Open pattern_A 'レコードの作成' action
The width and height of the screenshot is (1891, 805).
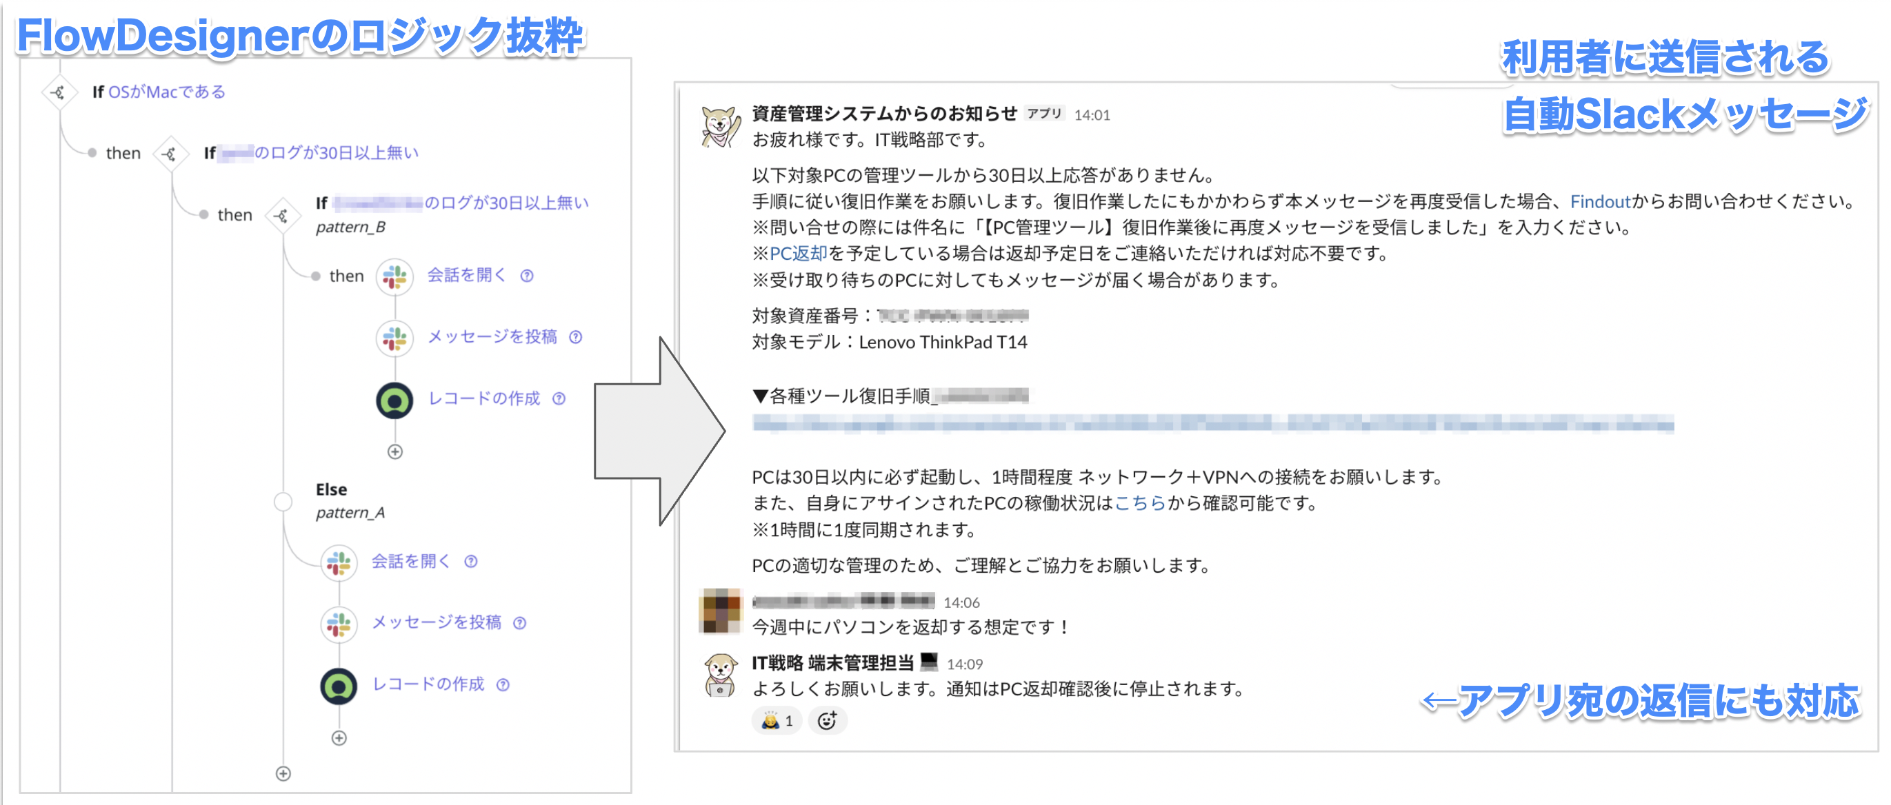click(x=428, y=684)
